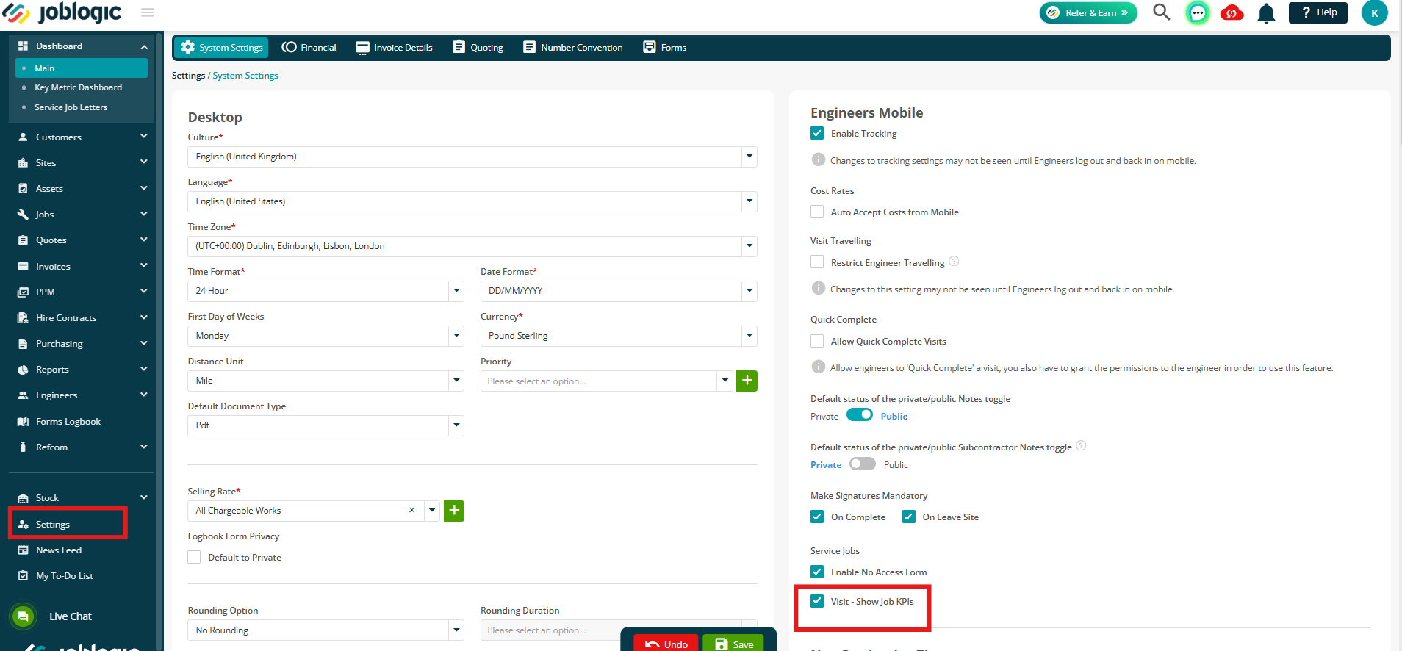Viewport: 1402px width, 651px height.
Task: Click the Refer & Earn button
Action: pyautogui.click(x=1088, y=12)
